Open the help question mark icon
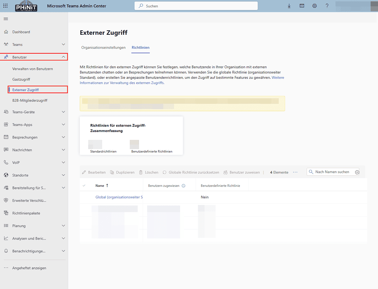Screen dimensions: 378x289 pyautogui.click(x=327, y=6)
